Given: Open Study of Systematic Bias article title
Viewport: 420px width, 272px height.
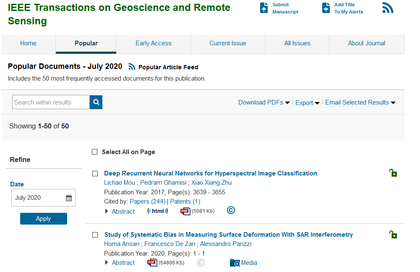Looking at the screenshot, I should [x=229, y=235].
